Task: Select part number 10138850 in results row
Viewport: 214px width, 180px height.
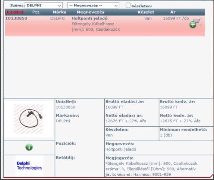Action: [x=16, y=18]
